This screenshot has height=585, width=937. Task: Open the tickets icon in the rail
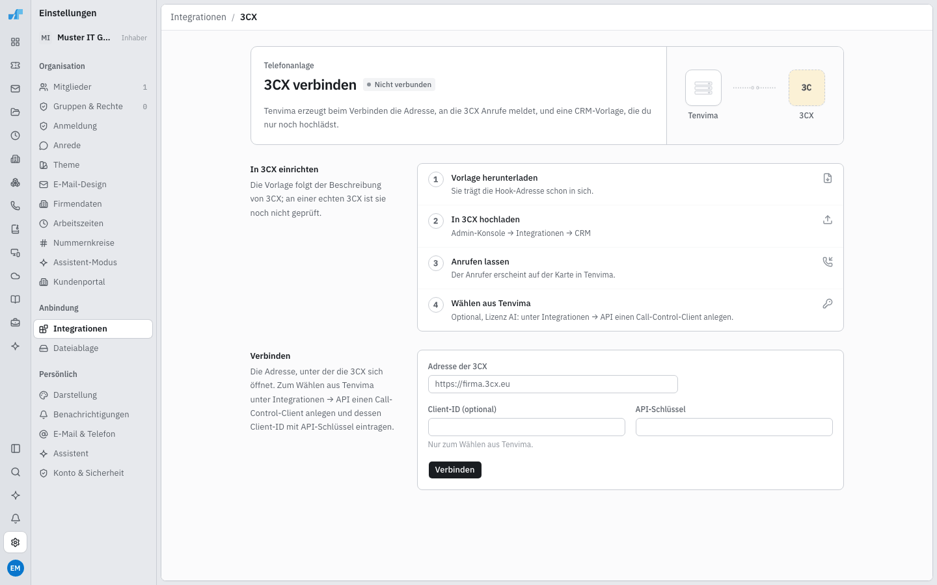[x=16, y=66]
